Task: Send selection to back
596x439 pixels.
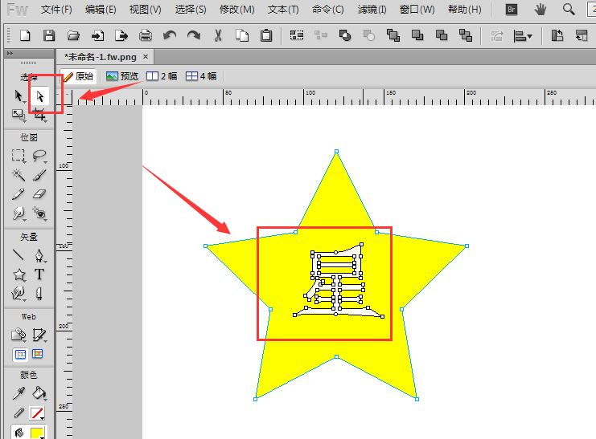Action: (466, 35)
